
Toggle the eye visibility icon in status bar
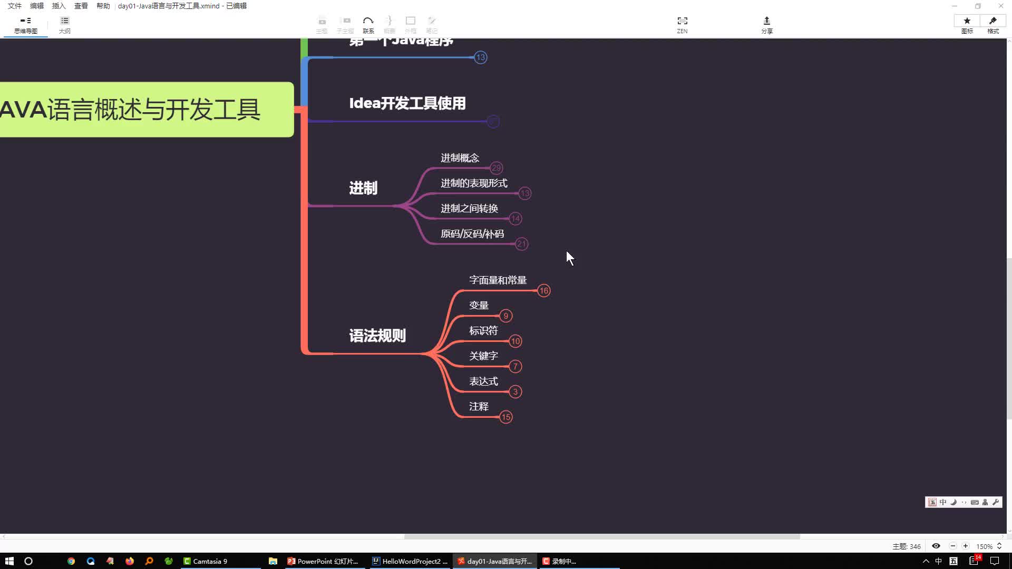point(936,546)
